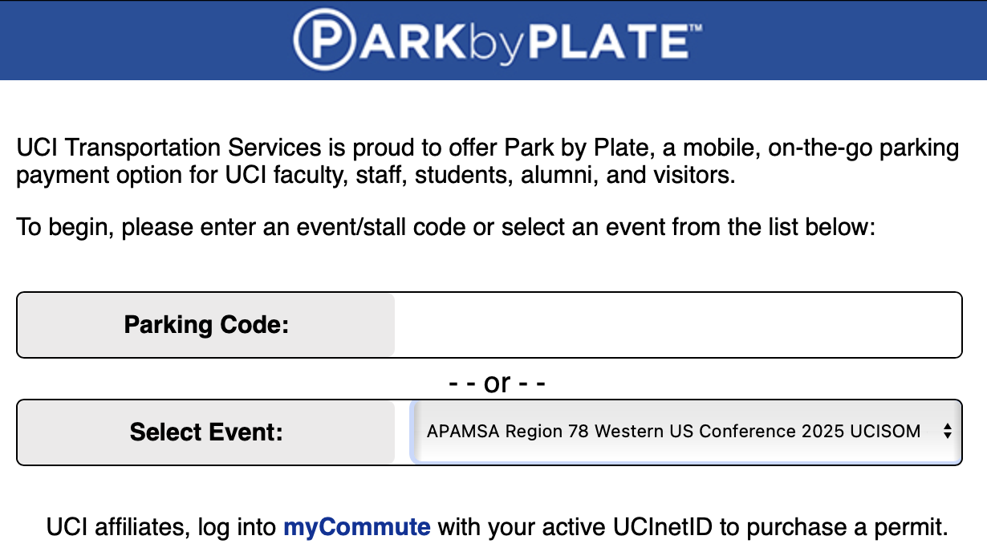Click the ParkbyPlate trademark symbol
Screen dimensions: 987x560
(x=696, y=28)
